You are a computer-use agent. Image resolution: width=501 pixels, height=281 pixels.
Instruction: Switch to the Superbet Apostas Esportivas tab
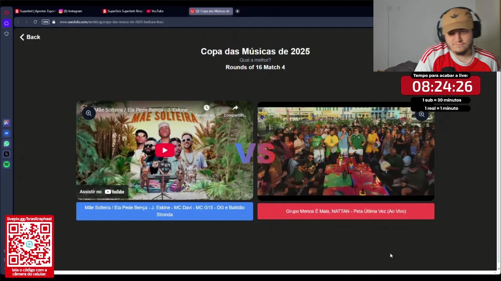[x=35, y=11]
